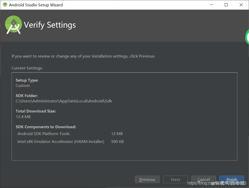Select the Intel x86 Emulator Accelerator row
The image size is (249, 188).
[x=71, y=141]
